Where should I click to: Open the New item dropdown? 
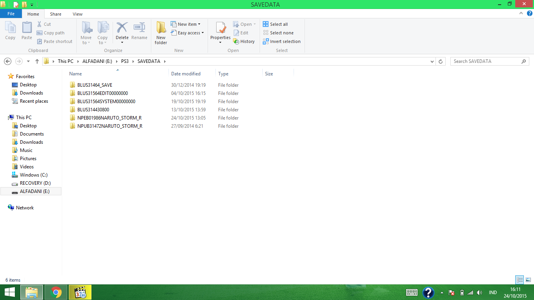click(x=186, y=24)
